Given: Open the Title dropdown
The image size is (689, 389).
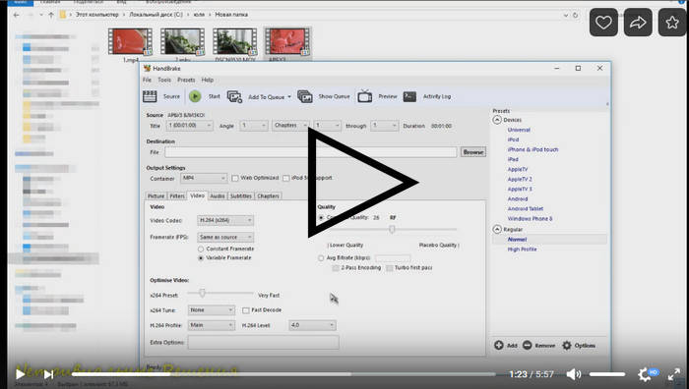Looking at the screenshot, I should [x=189, y=126].
